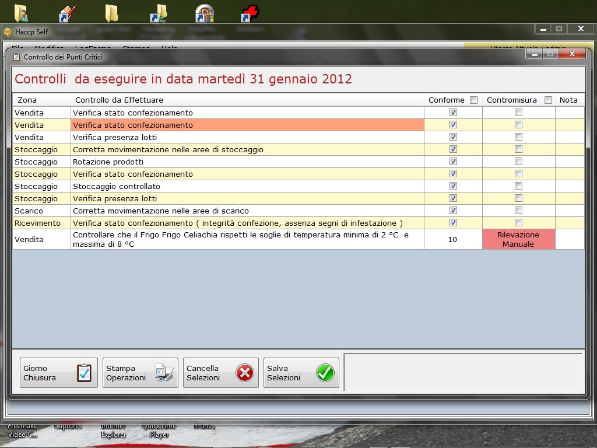597x448 pixels.
Task: Toggle the Conforme header select-all checkbox
Action: [x=473, y=100]
